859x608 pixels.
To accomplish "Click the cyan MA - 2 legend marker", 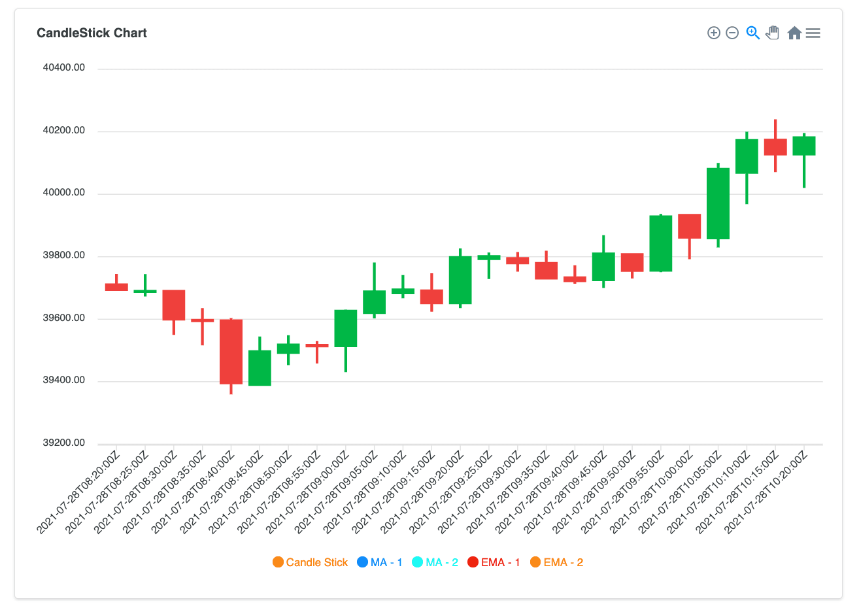I will click(x=417, y=562).
